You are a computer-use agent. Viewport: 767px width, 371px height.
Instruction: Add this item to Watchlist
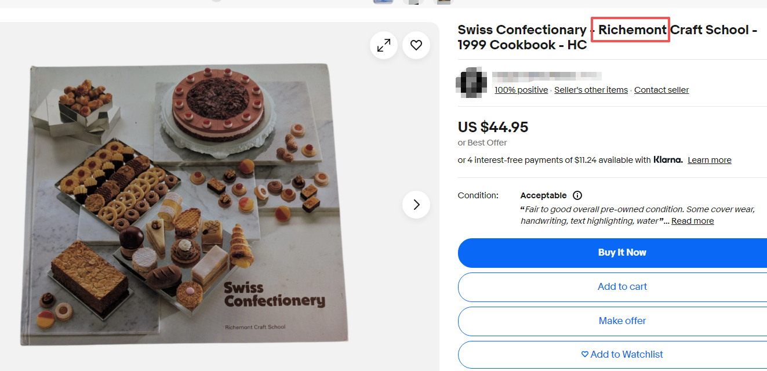pyautogui.click(x=621, y=354)
